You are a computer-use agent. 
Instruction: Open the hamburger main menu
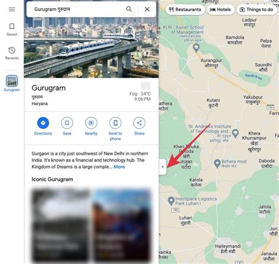(12, 9)
